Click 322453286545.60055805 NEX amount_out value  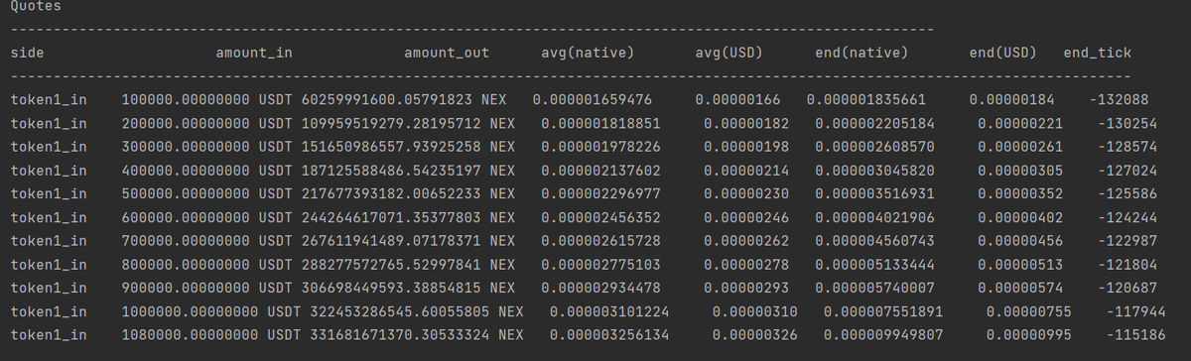tap(417, 311)
